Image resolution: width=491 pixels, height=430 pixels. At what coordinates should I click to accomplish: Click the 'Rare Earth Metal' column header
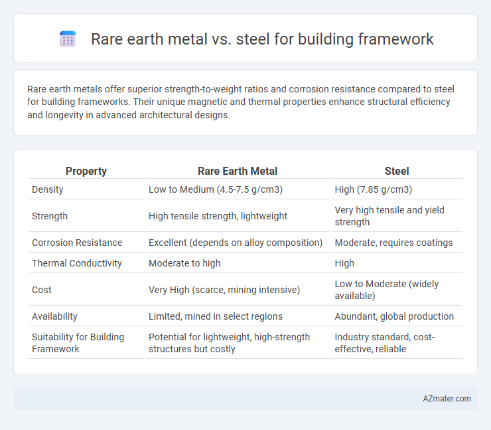[238, 171]
